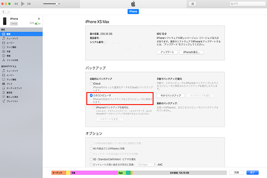Click the バックアップを復元 button
The width and height of the screenshot is (267, 178).
click(x=200, y=96)
